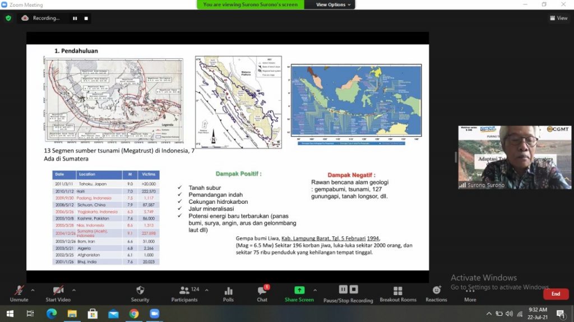Click the red End meeting button
Screen dimensions: 574x322
(x=556, y=294)
